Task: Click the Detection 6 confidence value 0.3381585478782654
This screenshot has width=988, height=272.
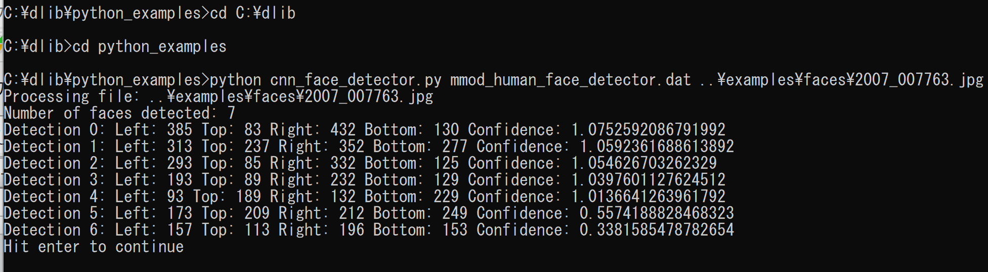Action: point(657,230)
